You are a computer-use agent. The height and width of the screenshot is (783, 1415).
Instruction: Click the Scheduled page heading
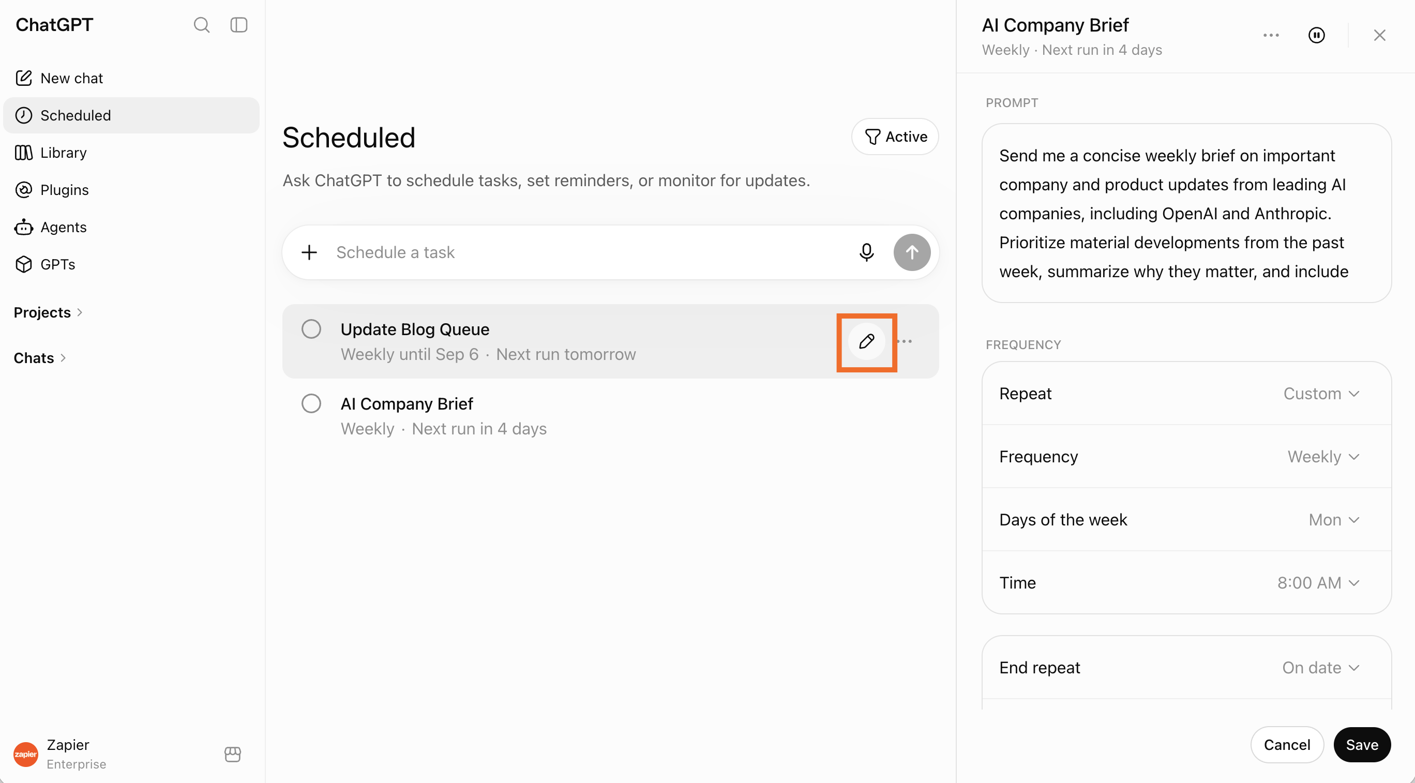click(349, 138)
